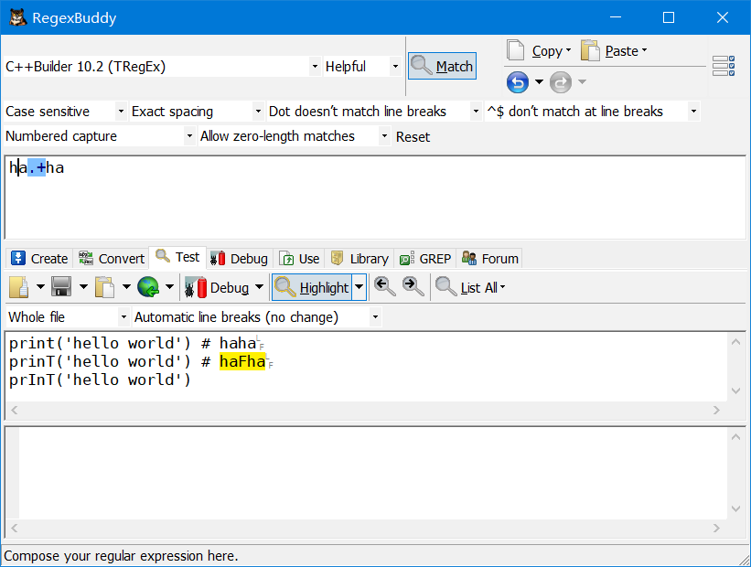Click the globe web page icon
This screenshot has height=567, width=751.
click(x=148, y=287)
